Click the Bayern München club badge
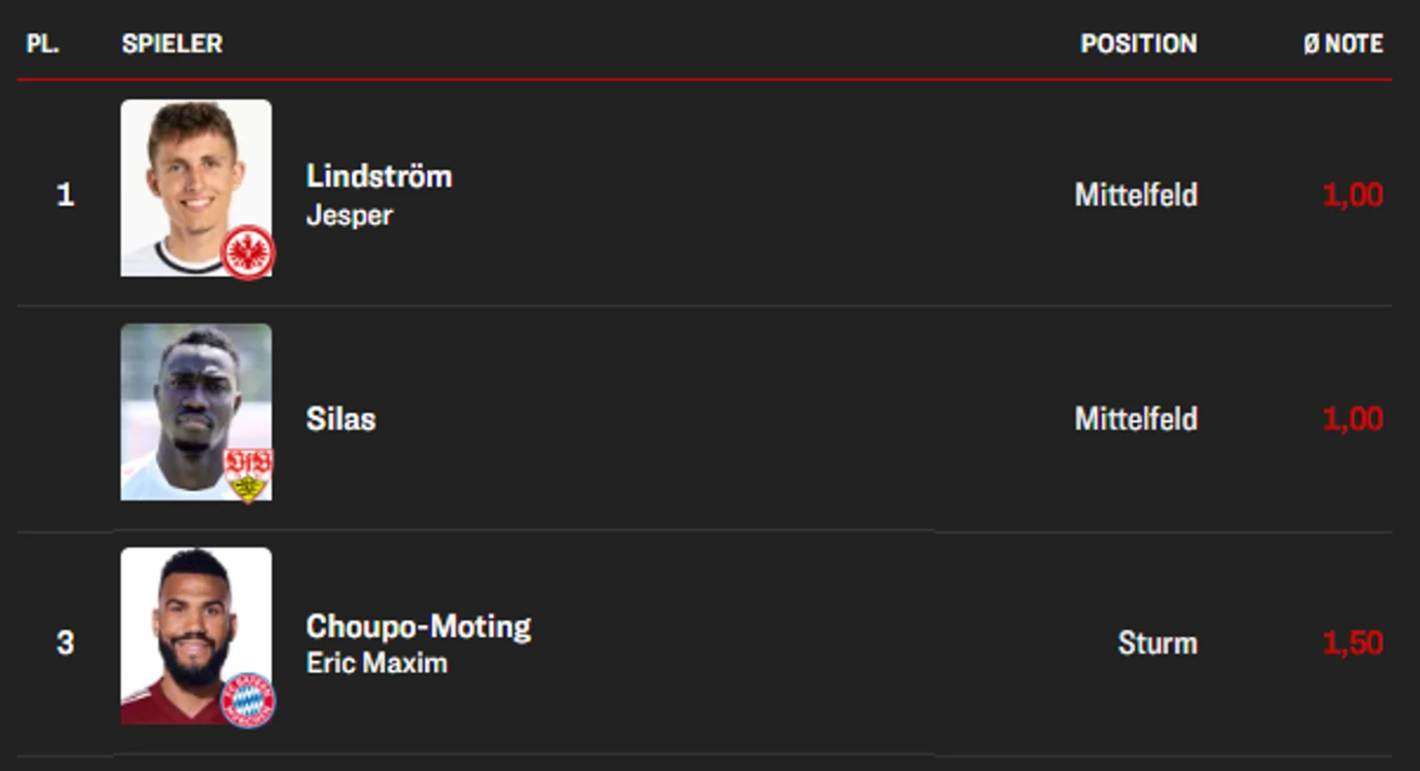Screen dimensions: 1420x771 pyautogui.click(x=248, y=700)
